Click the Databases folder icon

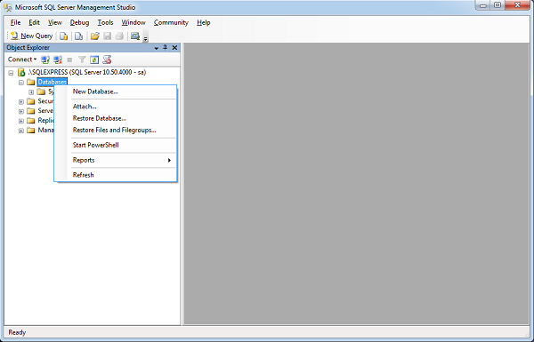[x=31, y=82]
